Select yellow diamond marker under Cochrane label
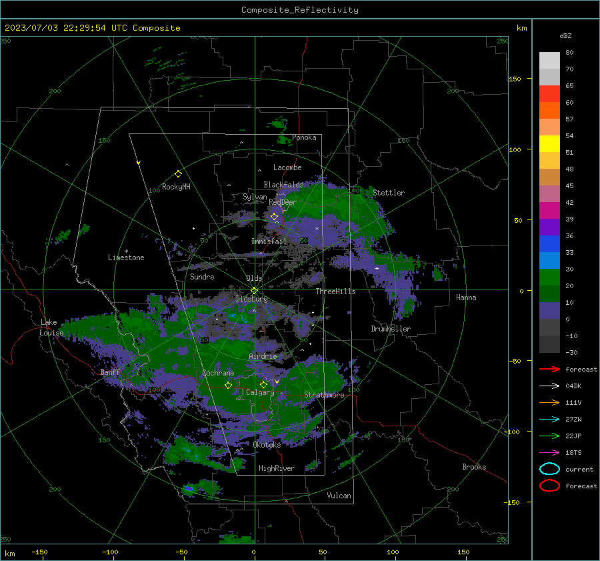The width and height of the screenshot is (600, 561). pos(228,386)
